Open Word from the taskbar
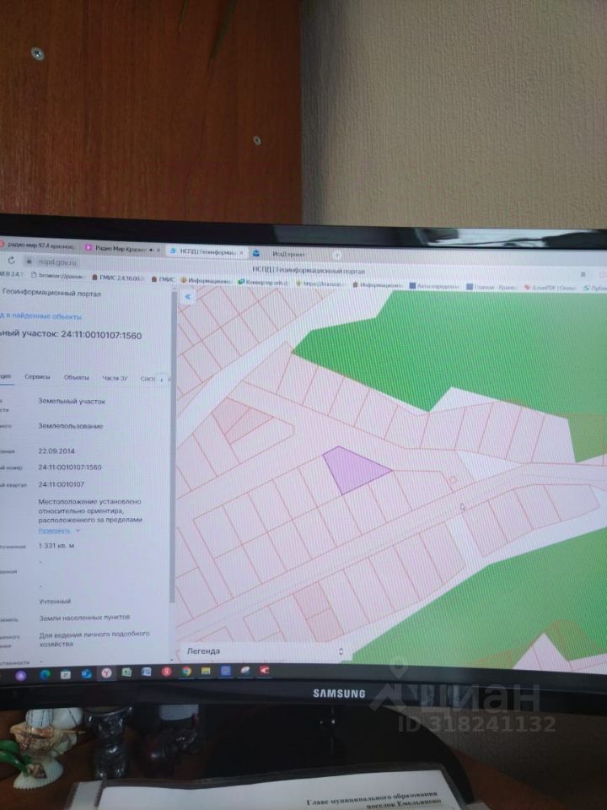 (147, 672)
